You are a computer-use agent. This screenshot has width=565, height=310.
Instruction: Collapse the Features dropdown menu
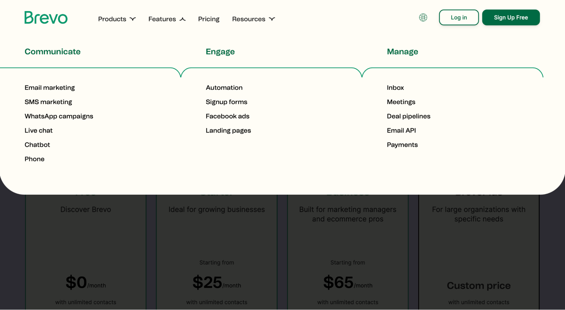click(x=167, y=19)
